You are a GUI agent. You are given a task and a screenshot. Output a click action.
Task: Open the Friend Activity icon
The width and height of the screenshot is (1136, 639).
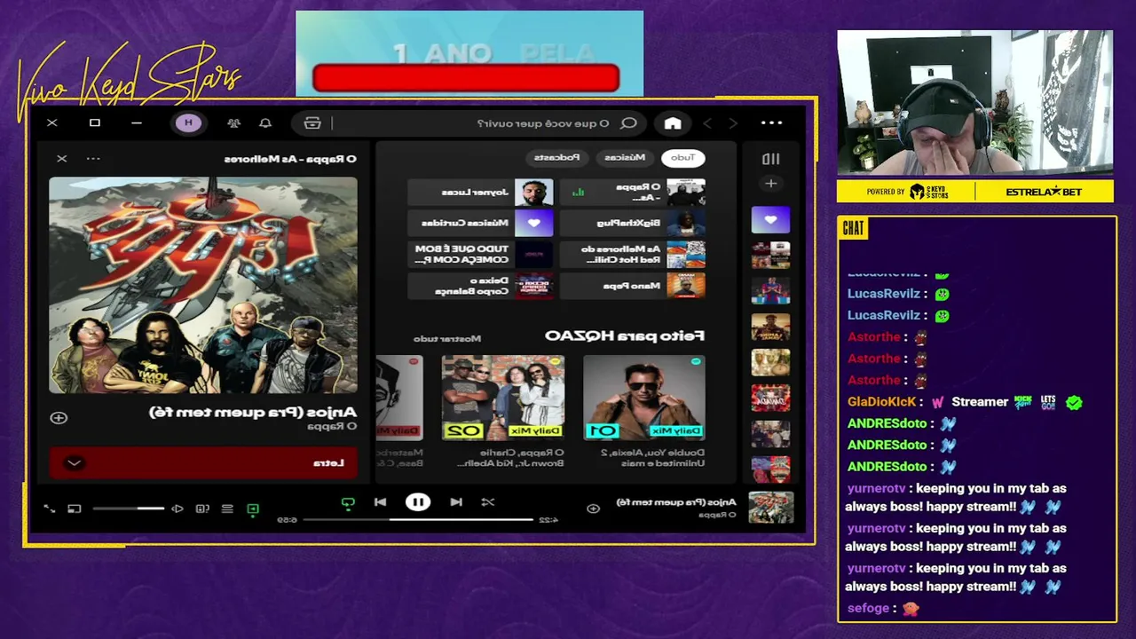[x=233, y=123]
